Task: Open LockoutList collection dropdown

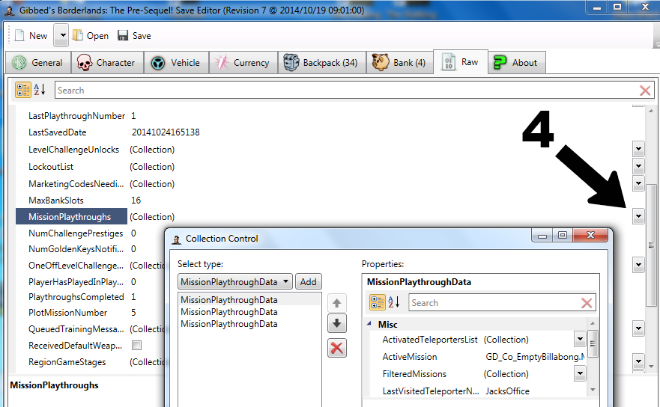Action: [638, 166]
